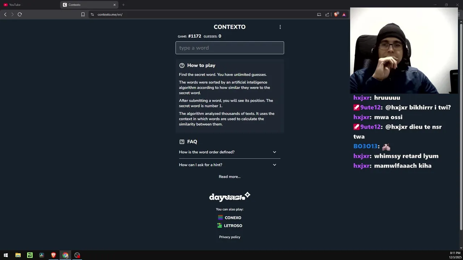
Task: Click BO3O13 username in chat
Action: tap(365, 146)
